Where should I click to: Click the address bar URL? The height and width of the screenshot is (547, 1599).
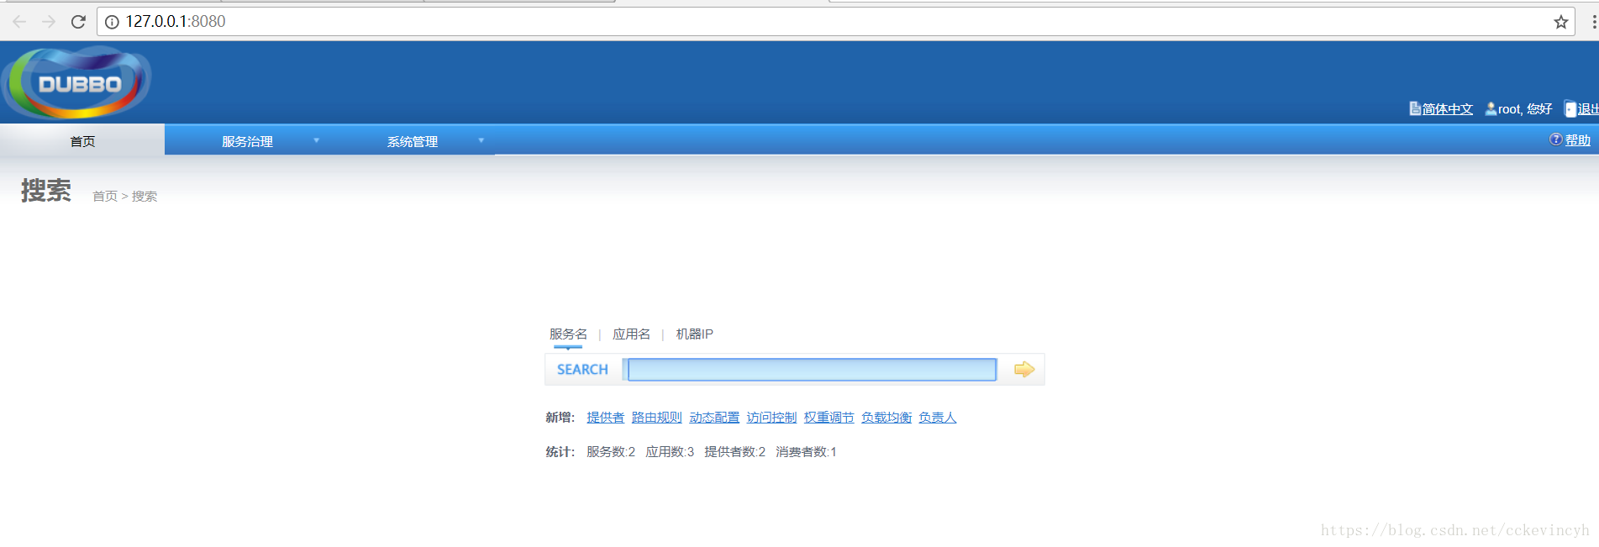coord(176,22)
